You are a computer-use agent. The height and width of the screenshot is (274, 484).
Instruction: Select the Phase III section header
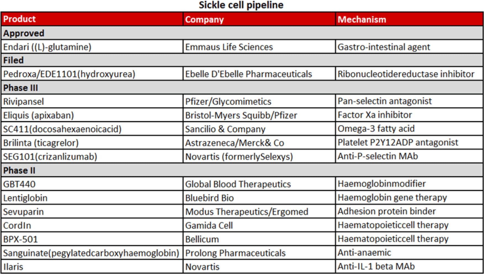[x=242, y=88]
